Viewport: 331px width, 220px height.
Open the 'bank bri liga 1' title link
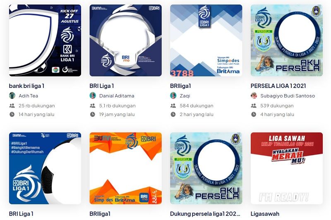[x=26, y=86]
